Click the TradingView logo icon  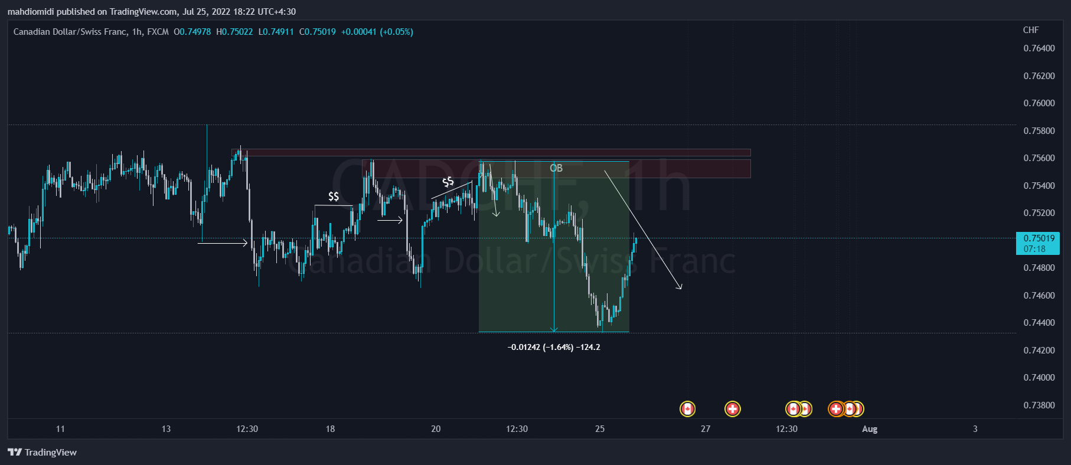coord(15,453)
